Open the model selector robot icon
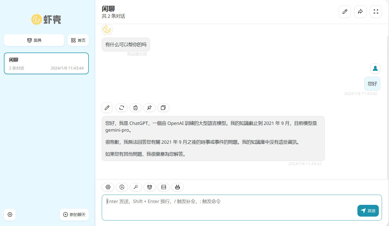 point(177,187)
